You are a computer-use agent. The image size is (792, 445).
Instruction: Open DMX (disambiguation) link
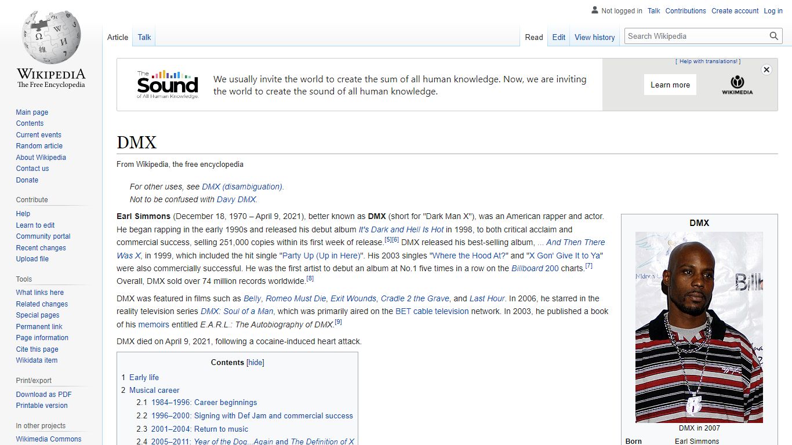243,187
